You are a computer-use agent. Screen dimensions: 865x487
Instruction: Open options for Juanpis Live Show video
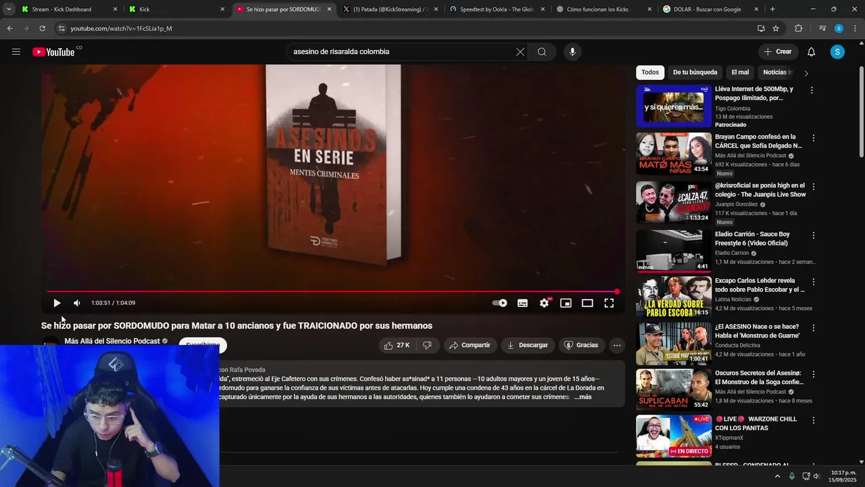(813, 187)
